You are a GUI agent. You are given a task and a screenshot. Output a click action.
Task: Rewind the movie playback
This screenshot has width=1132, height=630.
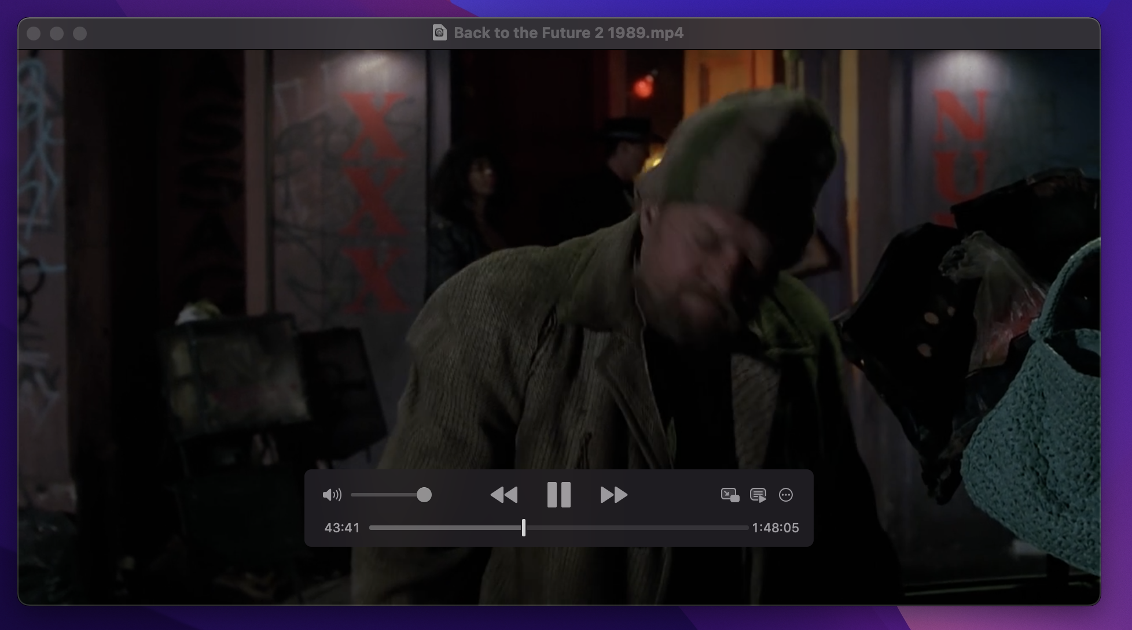(503, 495)
